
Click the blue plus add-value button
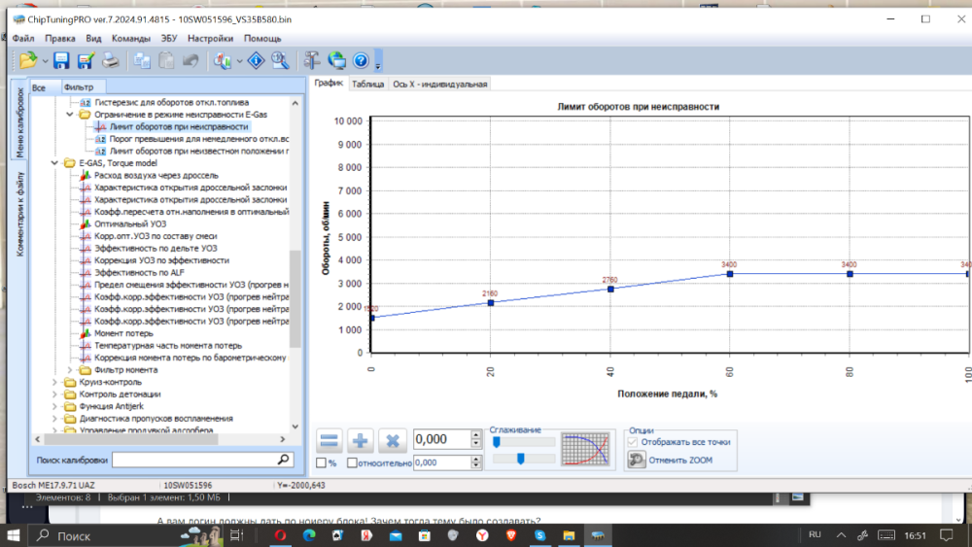(x=361, y=441)
